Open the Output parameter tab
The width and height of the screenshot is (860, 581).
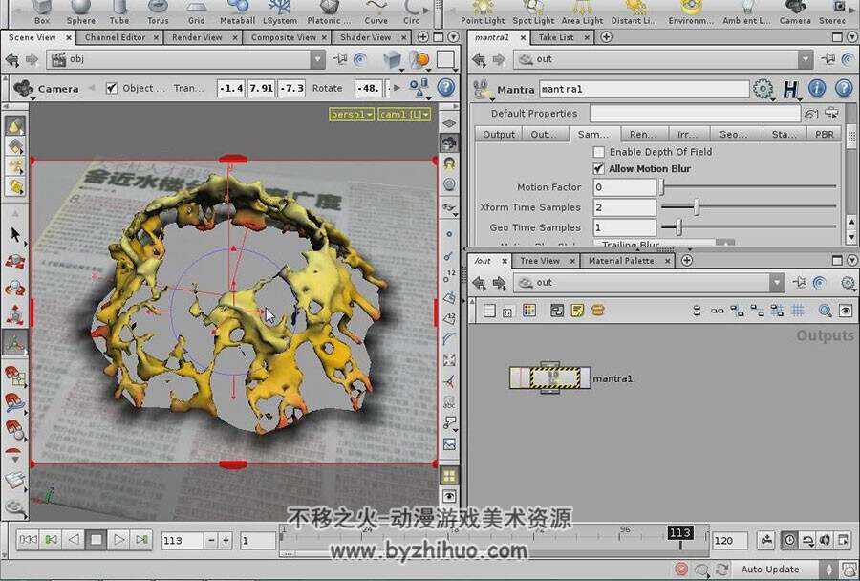[499, 134]
